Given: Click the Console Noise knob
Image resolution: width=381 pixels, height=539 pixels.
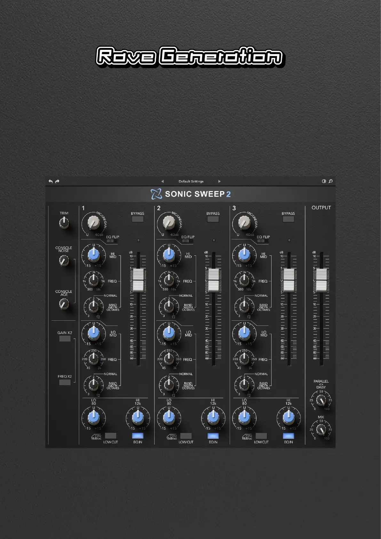Looking at the screenshot, I should point(64,261).
